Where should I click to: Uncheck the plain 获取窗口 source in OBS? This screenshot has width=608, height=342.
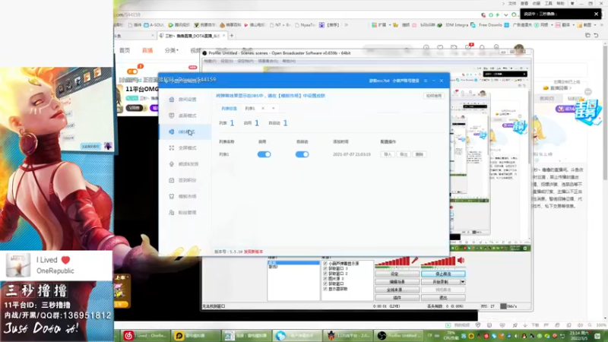[x=325, y=283]
